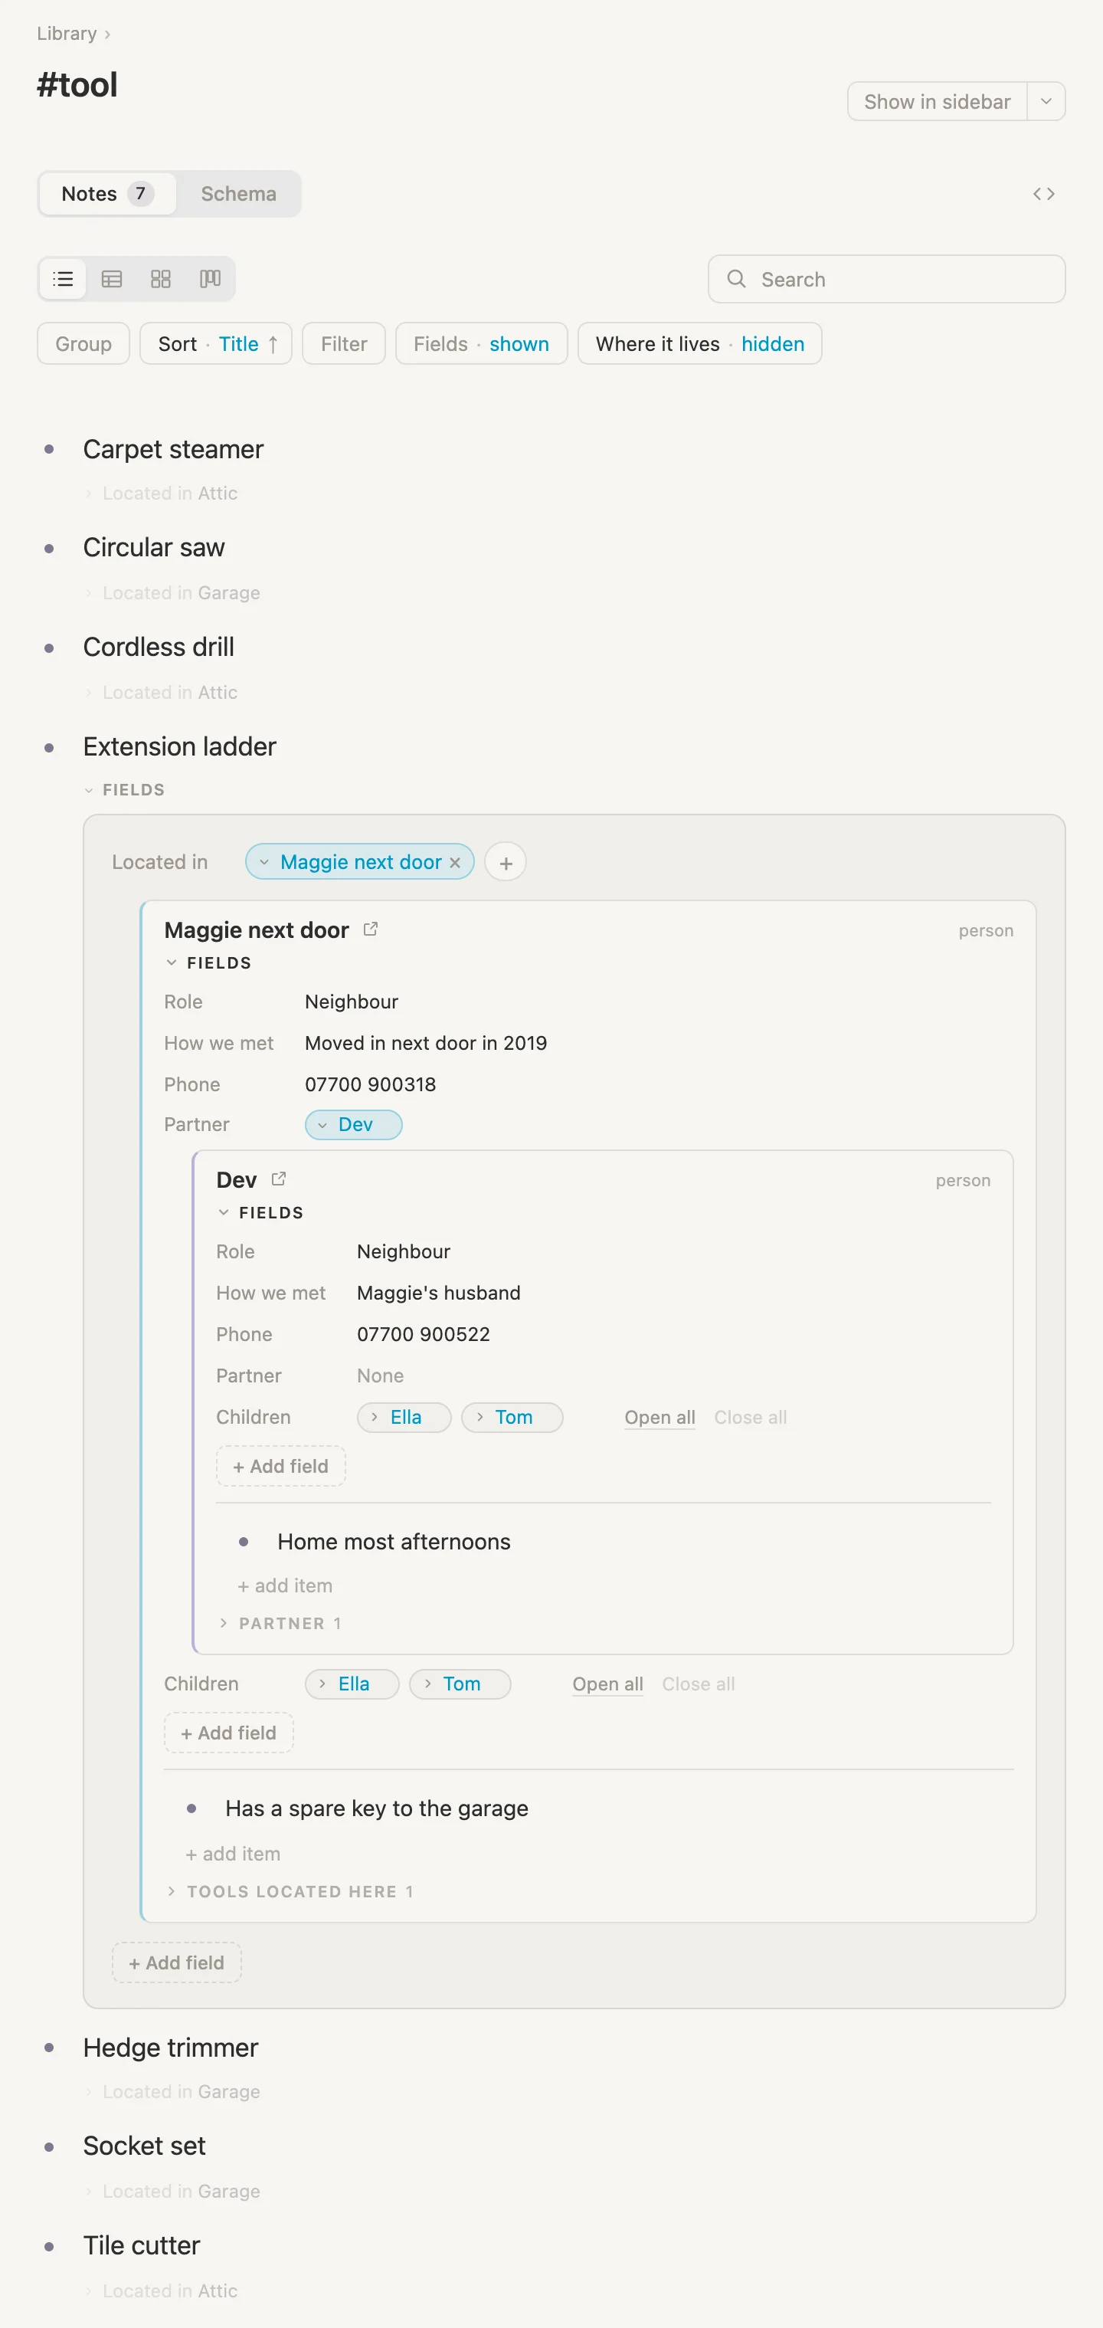
Task: Select the kanban board view icon
Action: pyautogui.click(x=210, y=279)
